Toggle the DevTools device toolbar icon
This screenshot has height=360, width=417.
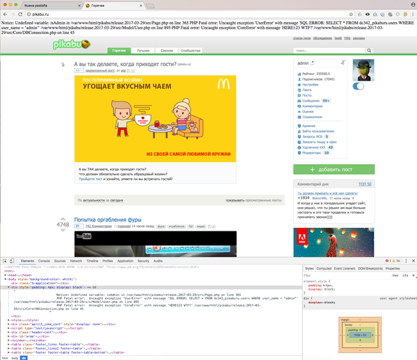pos(13,261)
